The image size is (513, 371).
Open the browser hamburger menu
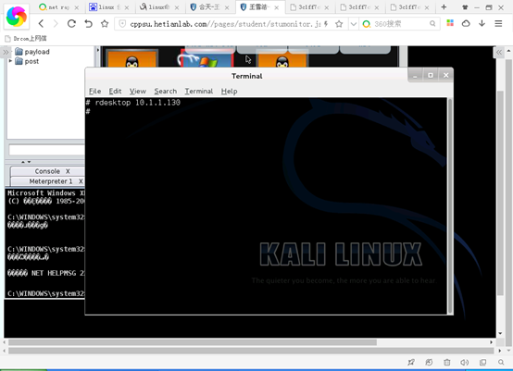point(498,23)
